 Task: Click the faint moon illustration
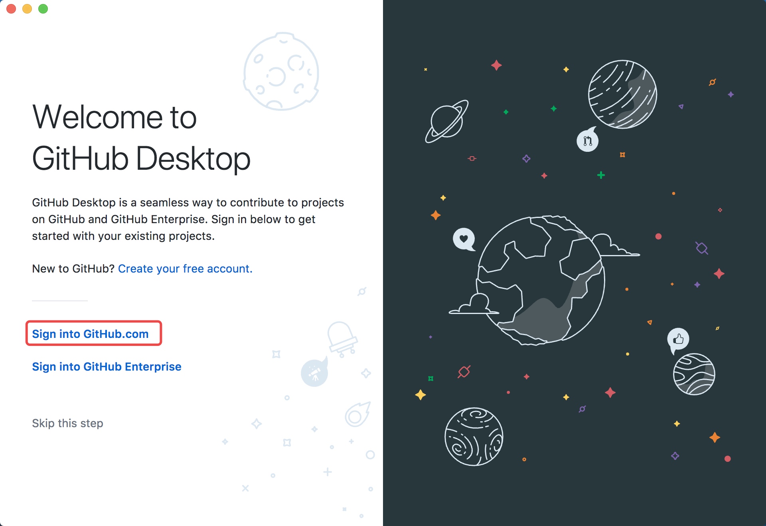click(281, 72)
